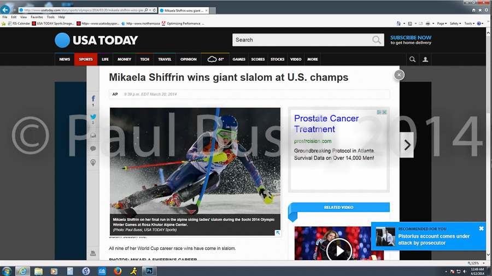Go to the SPORTS section tab
The height and width of the screenshot is (276, 492).
coord(86,59)
